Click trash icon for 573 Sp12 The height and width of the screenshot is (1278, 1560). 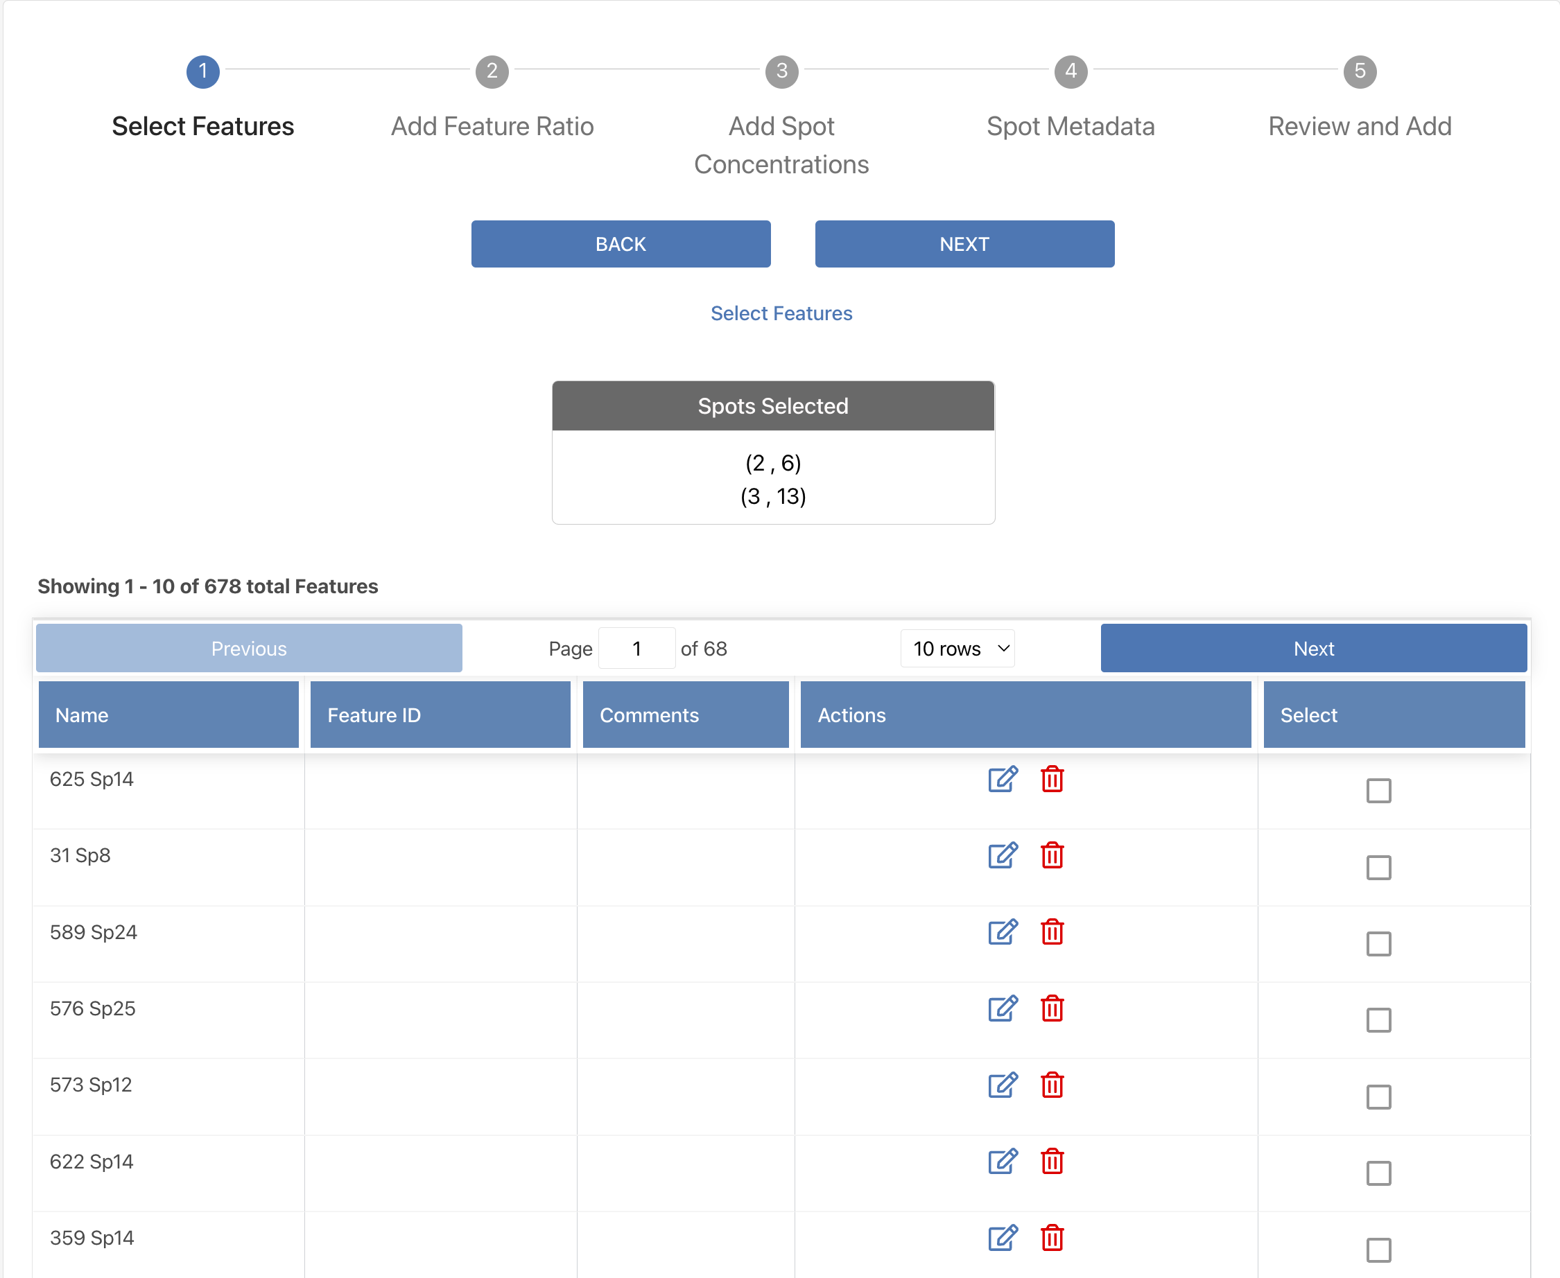click(1052, 1085)
